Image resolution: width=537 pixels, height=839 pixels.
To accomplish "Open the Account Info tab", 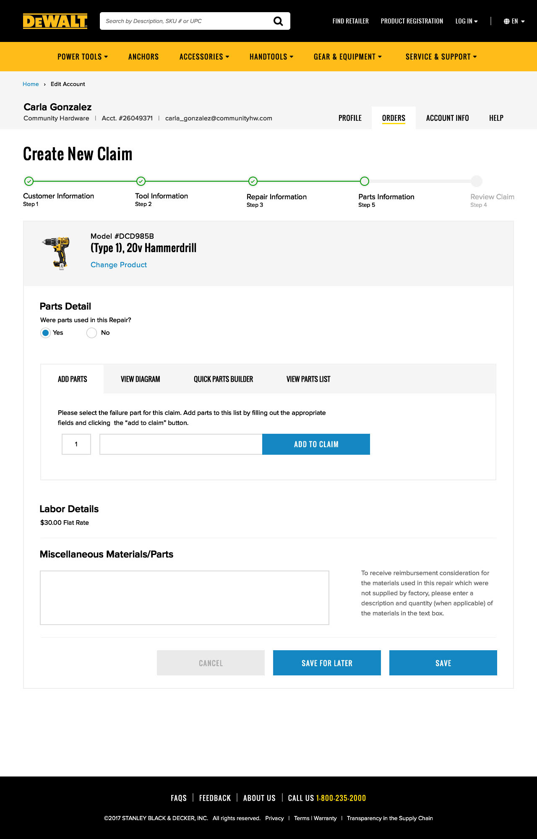I will (447, 118).
